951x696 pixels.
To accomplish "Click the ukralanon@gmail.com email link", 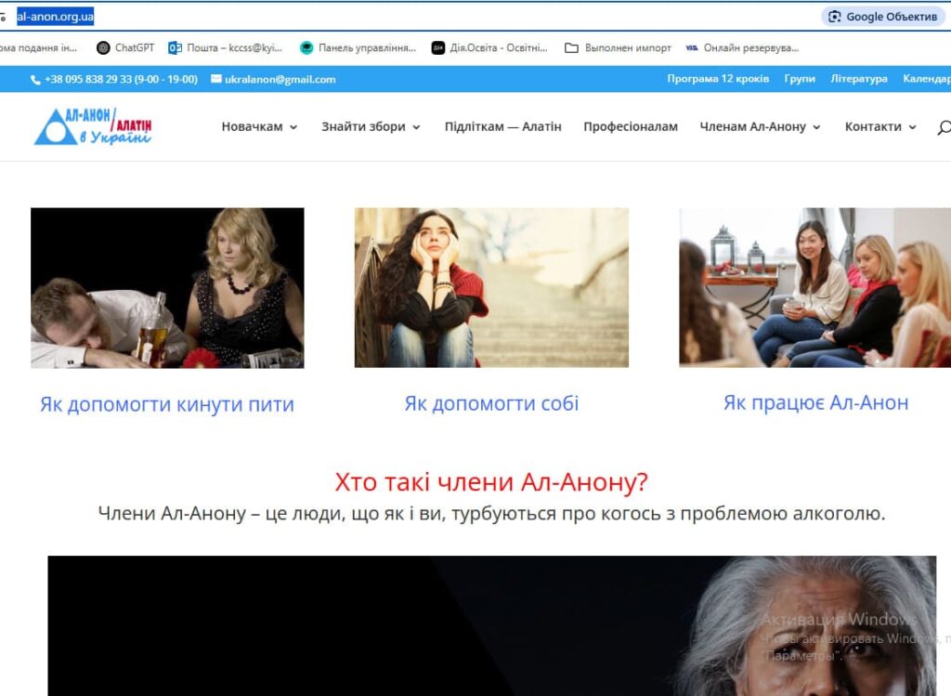I will [x=280, y=80].
